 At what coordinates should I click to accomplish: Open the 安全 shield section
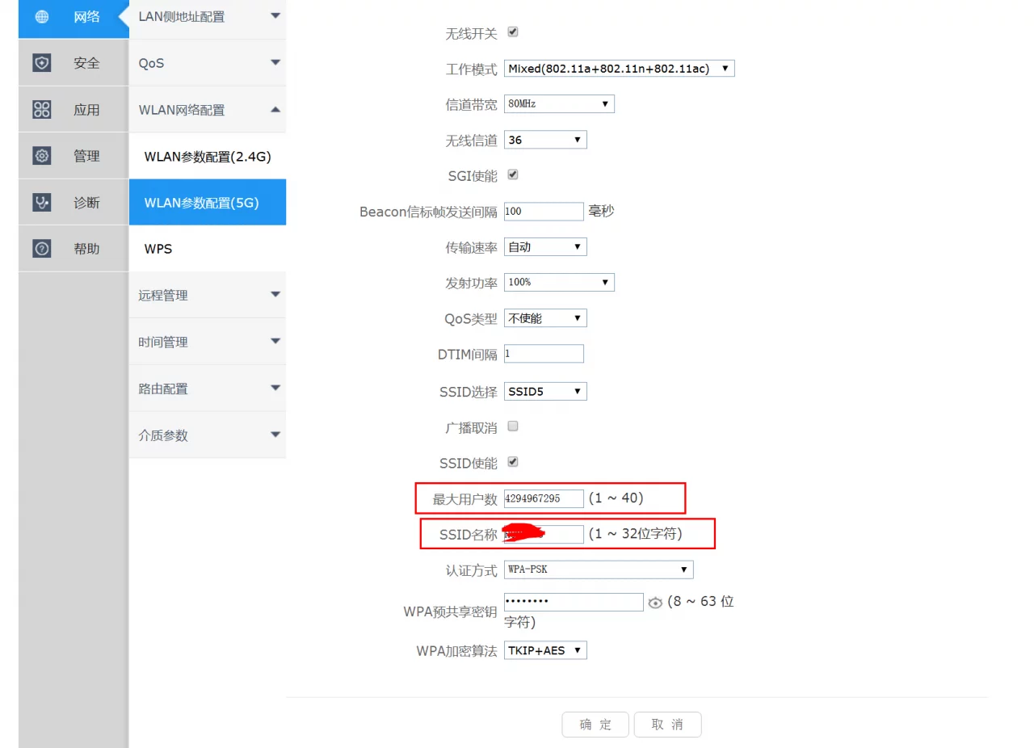(40, 62)
